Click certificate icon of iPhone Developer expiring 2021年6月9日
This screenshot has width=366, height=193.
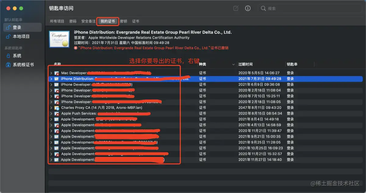[x=56, y=85]
